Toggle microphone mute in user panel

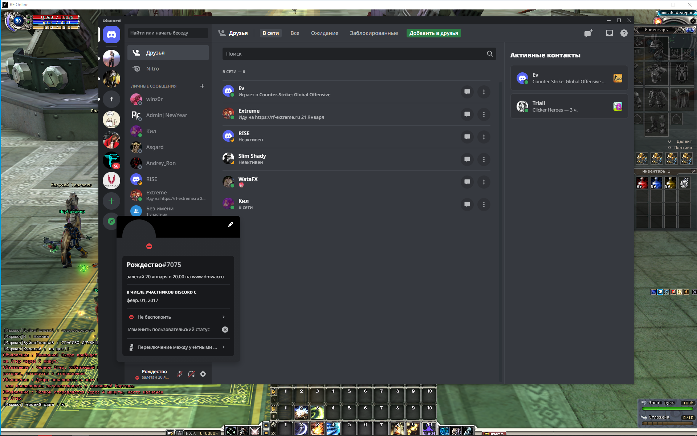click(180, 374)
